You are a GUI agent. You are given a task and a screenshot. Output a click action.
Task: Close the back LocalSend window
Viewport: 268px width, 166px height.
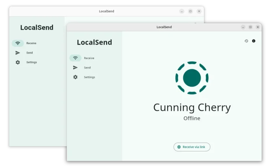click(199, 11)
